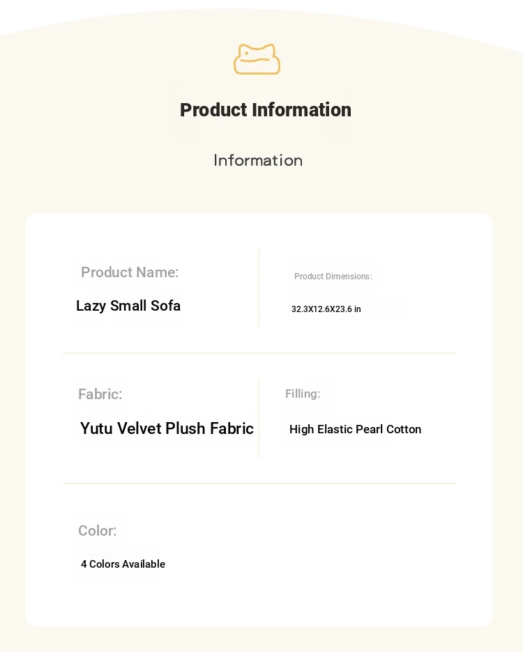Select High Elastic Pearl Cotton text

coord(355,430)
